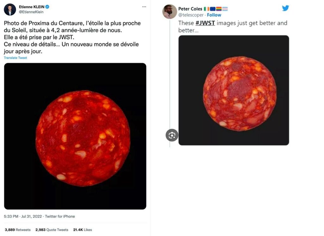Click the Twitter for iPhone source link
The image size is (324, 236).
pos(60,216)
